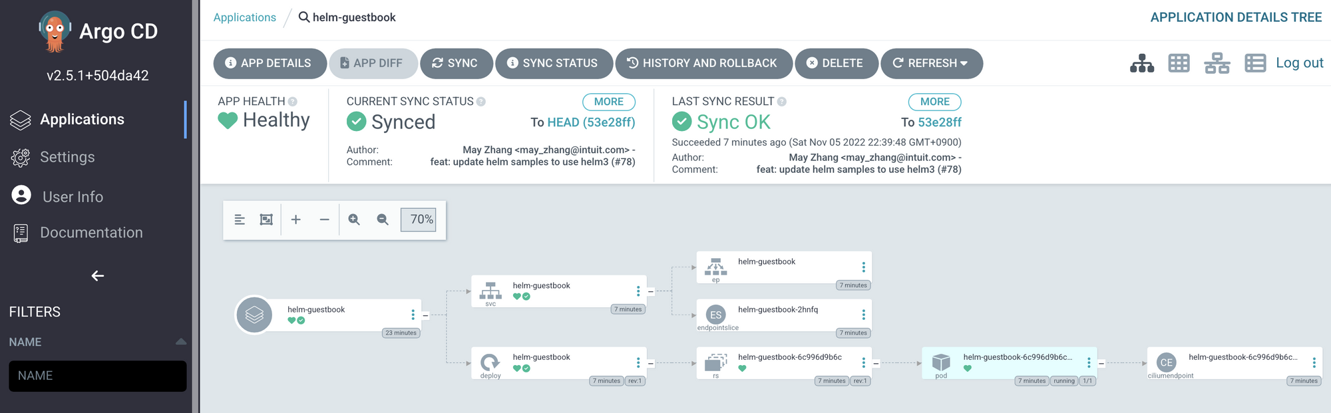Image resolution: width=1331 pixels, height=413 pixels.
Task: Collapse all nodes with the minus icon
Action: [x=324, y=219]
